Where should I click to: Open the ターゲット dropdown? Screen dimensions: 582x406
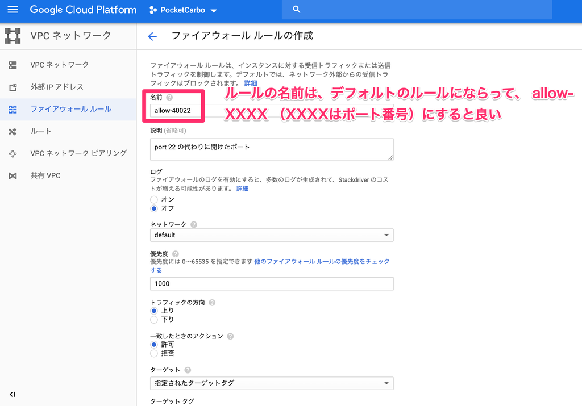click(271, 383)
